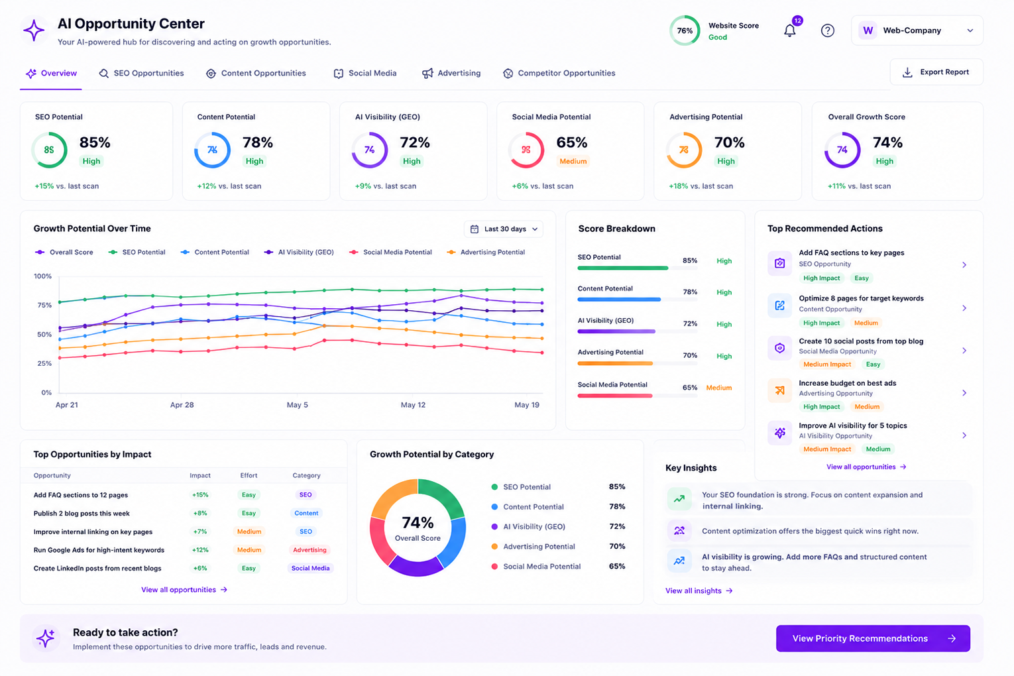
Task: Toggle the Advertising Potential legend series
Action: click(486, 253)
